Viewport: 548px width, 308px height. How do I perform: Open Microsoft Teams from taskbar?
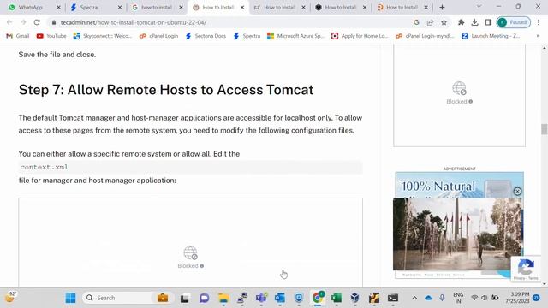click(261, 298)
